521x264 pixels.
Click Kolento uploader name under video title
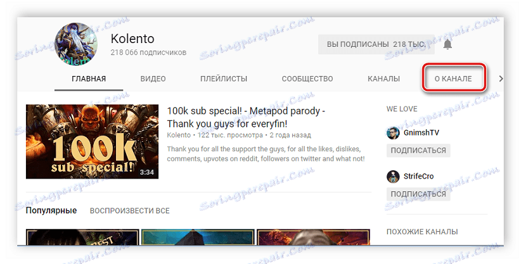179,135
